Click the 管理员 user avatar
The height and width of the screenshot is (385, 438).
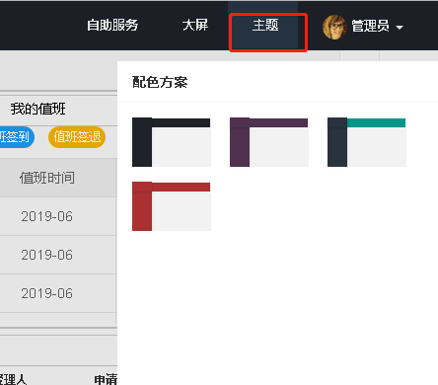pyautogui.click(x=334, y=27)
